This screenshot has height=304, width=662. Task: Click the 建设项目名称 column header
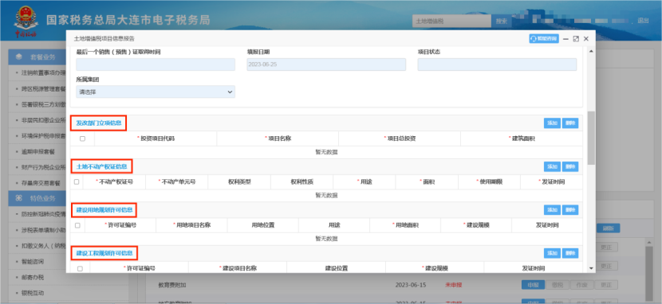(238, 268)
